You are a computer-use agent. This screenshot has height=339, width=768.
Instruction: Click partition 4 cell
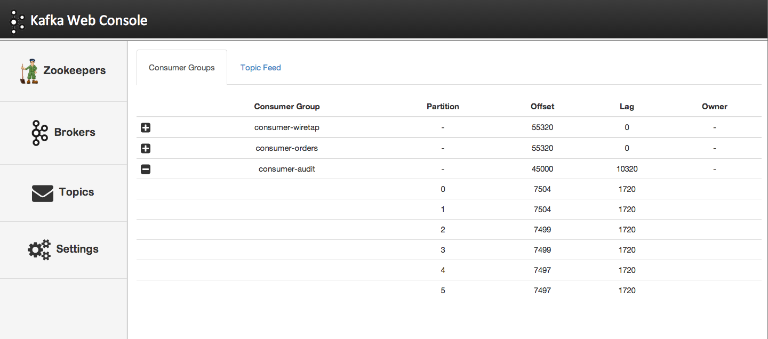[443, 270]
